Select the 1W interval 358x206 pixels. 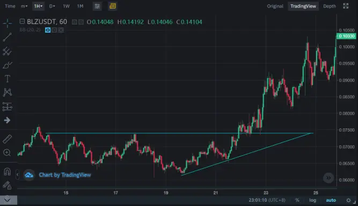pyautogui.click(x=66, y=6)
